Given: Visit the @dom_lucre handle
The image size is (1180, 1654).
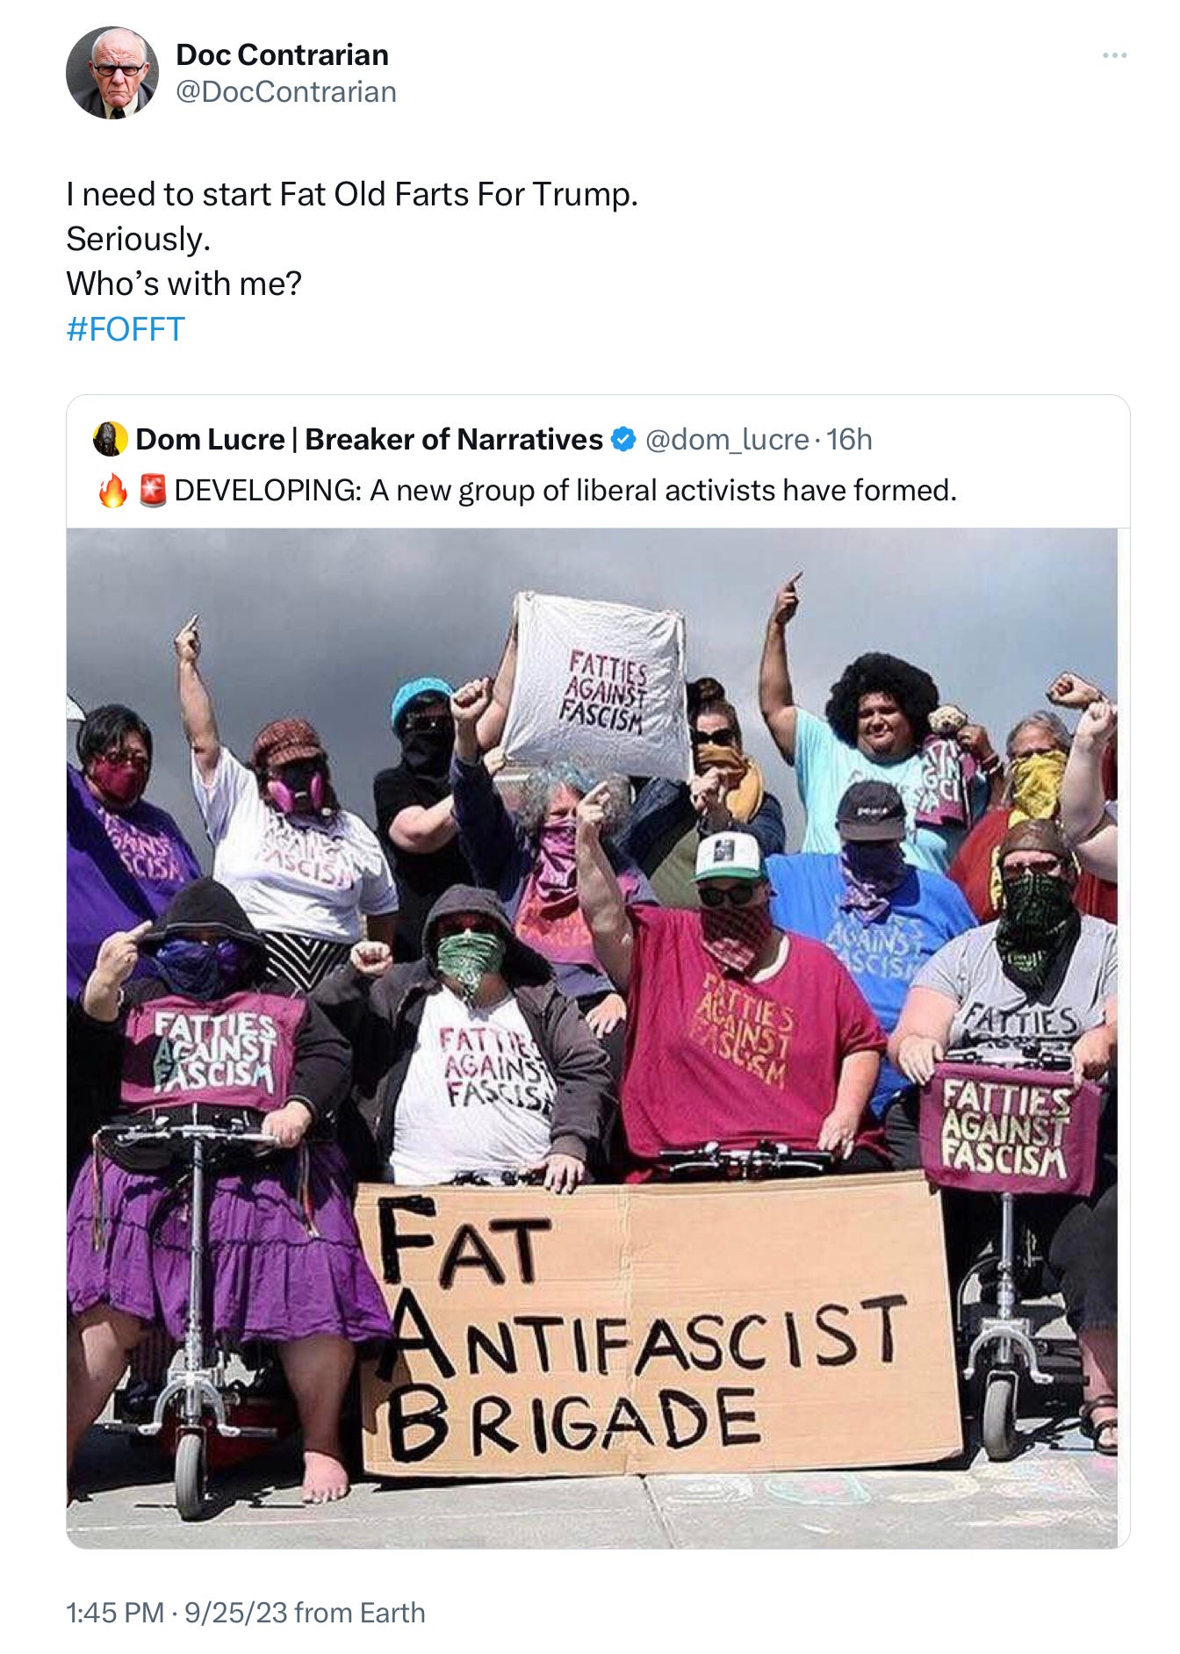Looking at the screenshot, I should (727, 439).
